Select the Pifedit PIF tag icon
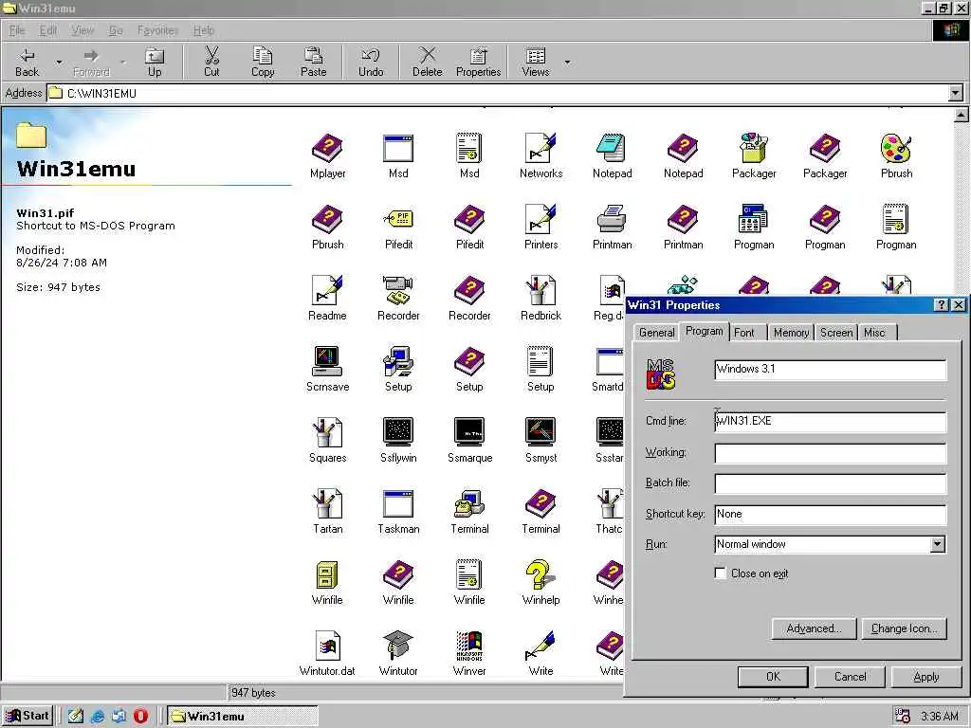Screen dimensions: 971x728 398,219
